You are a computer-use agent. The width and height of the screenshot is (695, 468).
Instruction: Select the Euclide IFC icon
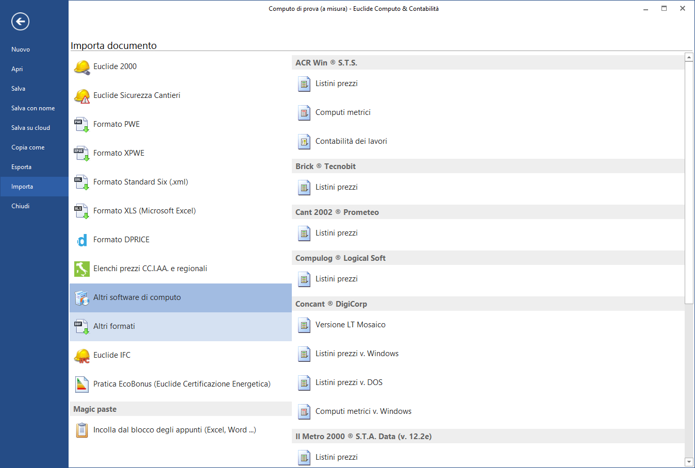82,356
